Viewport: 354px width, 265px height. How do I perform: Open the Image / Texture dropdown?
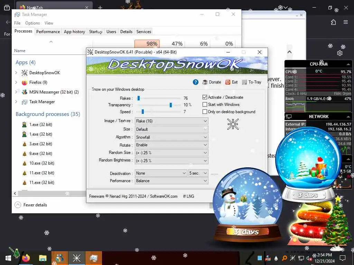pos(171,121)
